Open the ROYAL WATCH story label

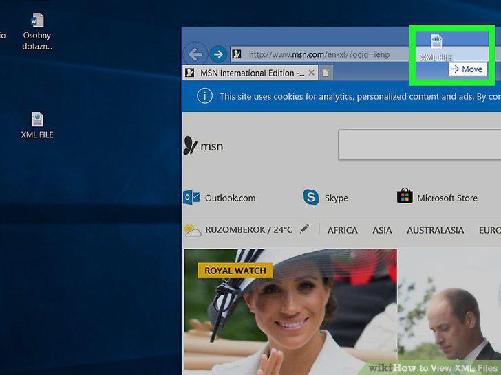click(x=235, y=271)
